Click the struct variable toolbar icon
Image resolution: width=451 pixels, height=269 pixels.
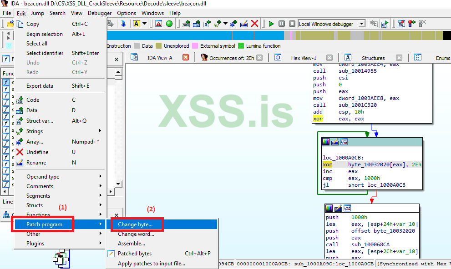207,24
